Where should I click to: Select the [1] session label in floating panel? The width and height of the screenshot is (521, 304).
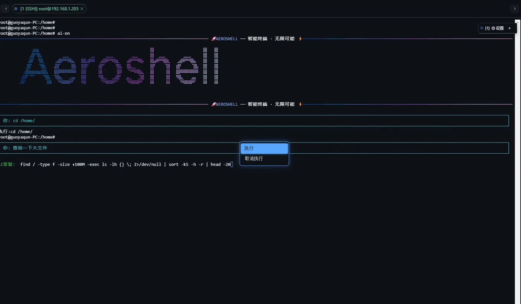[x=487, y=28]
